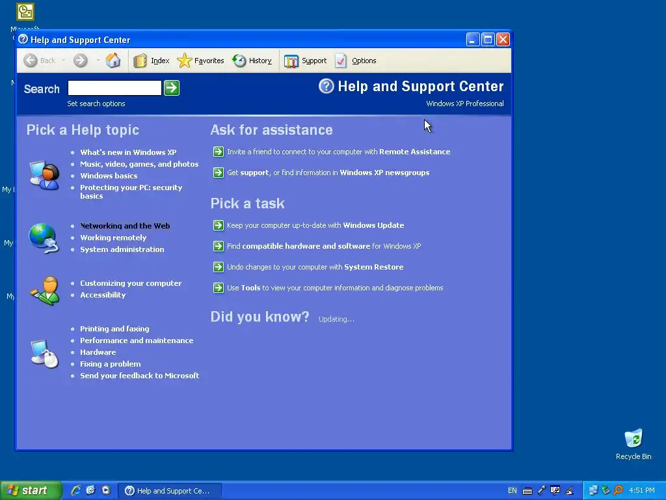Viewport: 666px width, 500px height.
Task: Open the History toolbar button
Action: tap(252, 61)
